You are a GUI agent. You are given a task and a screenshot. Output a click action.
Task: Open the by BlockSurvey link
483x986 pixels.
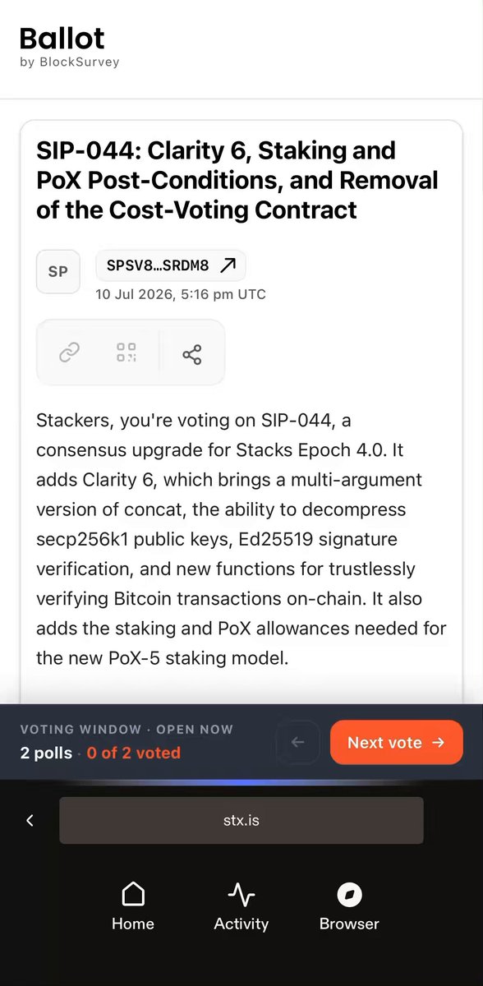pyautogui.click(x=69, y=62)
